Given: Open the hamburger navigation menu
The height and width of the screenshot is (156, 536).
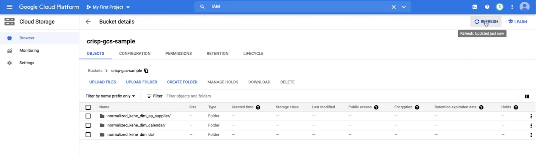Looking at the screenshot, I should (9, 7).
